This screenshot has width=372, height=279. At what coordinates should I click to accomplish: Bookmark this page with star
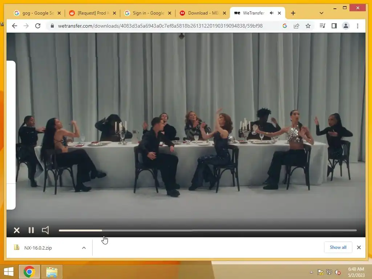(308, 26)
